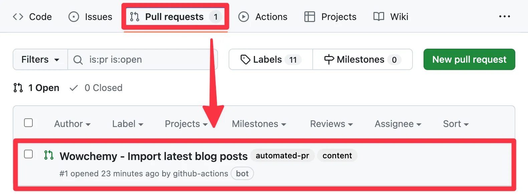
Task: Open the Filters dropdown
Action: (39, 59)
